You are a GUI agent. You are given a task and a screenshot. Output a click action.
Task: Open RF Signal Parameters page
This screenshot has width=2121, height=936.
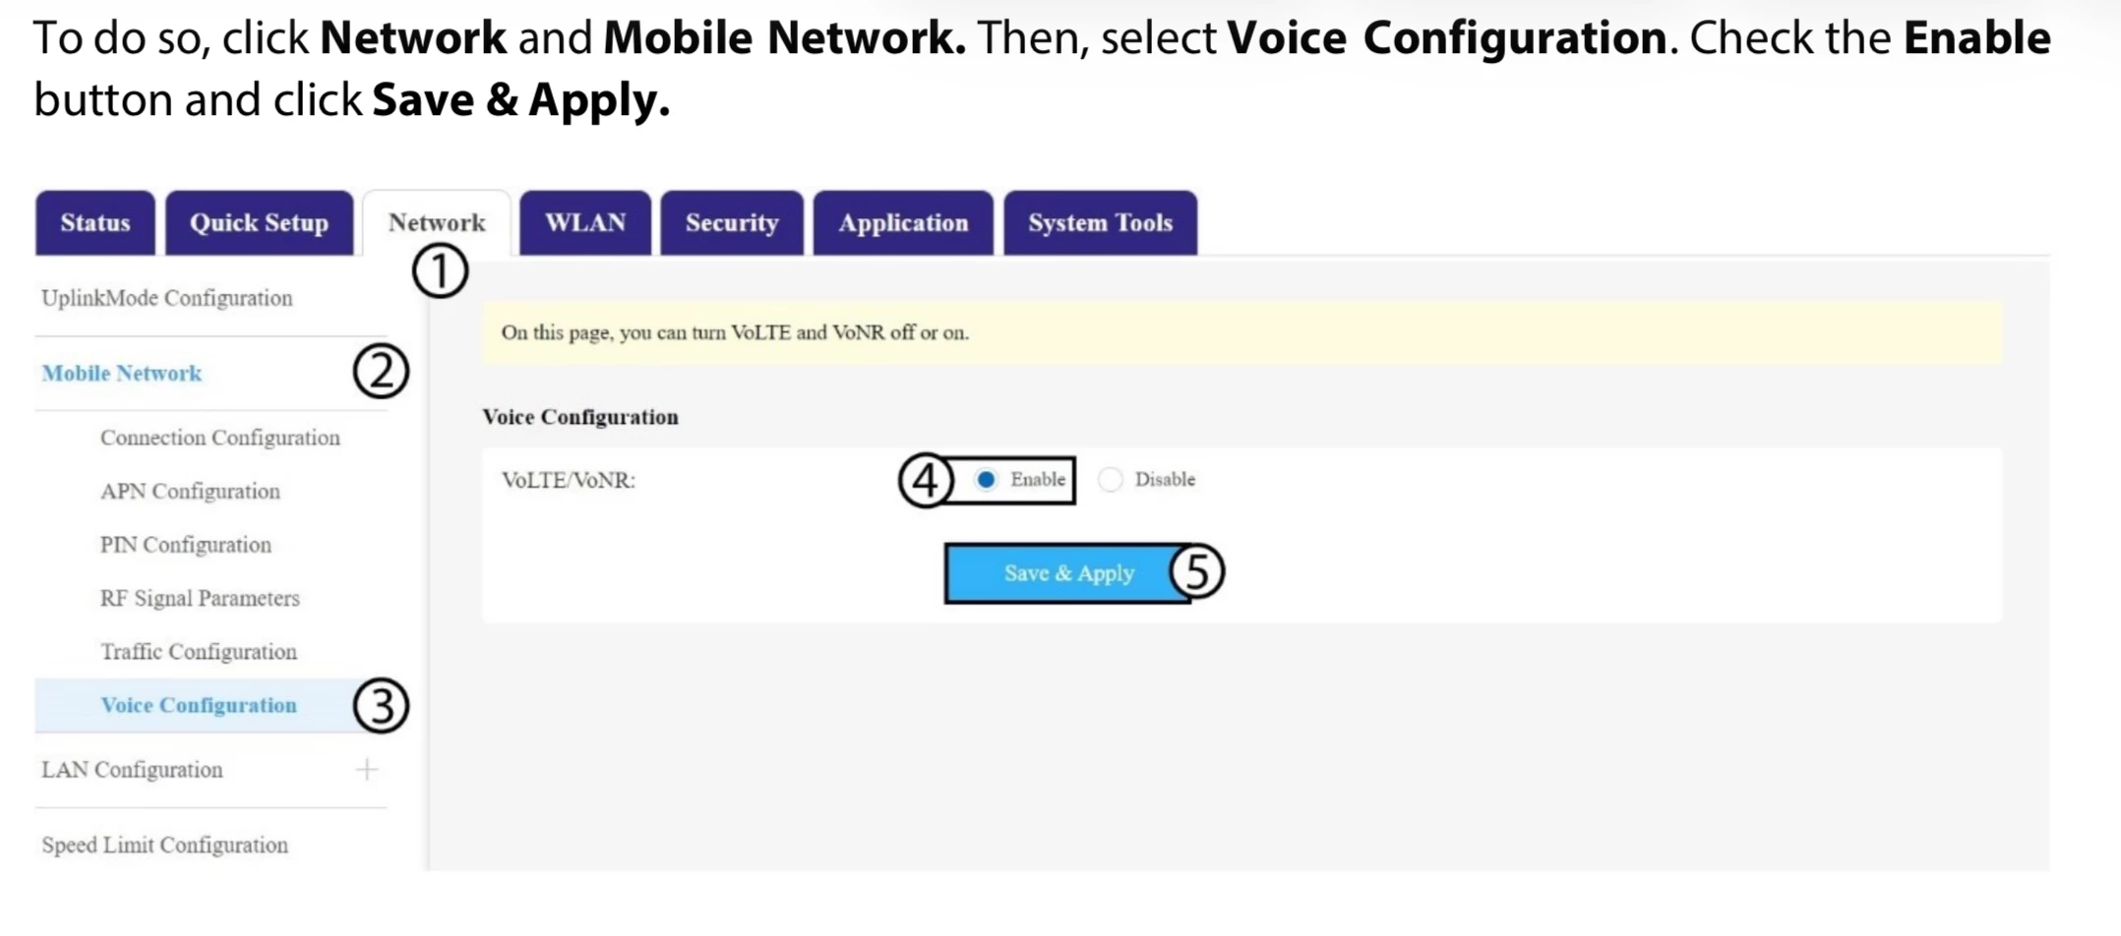(x=200, y=599)
